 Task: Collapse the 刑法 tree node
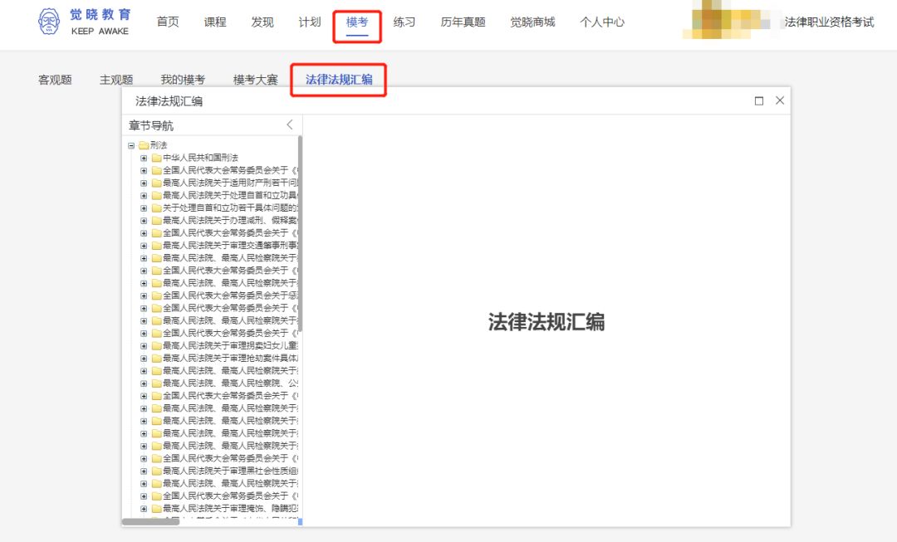pos(131,144)
